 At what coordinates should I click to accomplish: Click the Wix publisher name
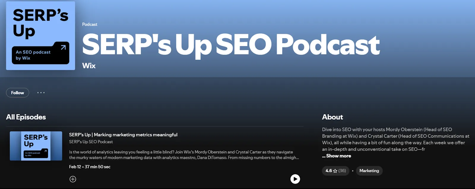pyautogui.click(x=89, y=66)
